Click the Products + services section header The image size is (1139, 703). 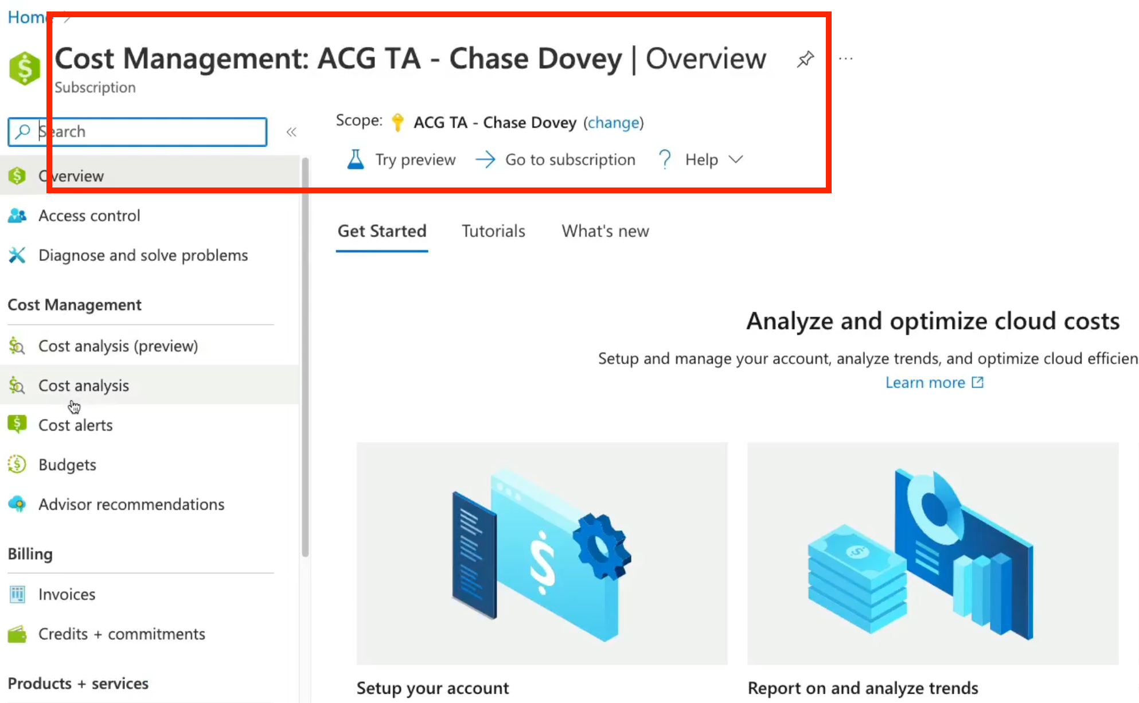tap(78, 684)
